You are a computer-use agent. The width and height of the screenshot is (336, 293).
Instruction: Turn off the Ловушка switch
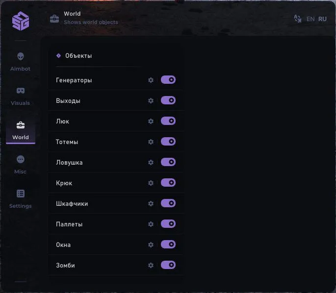point(168,162)
